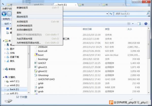The image size is (152, 106).
Task: Choose 为此页添加书签 in context menu
Action: [37, 39]
